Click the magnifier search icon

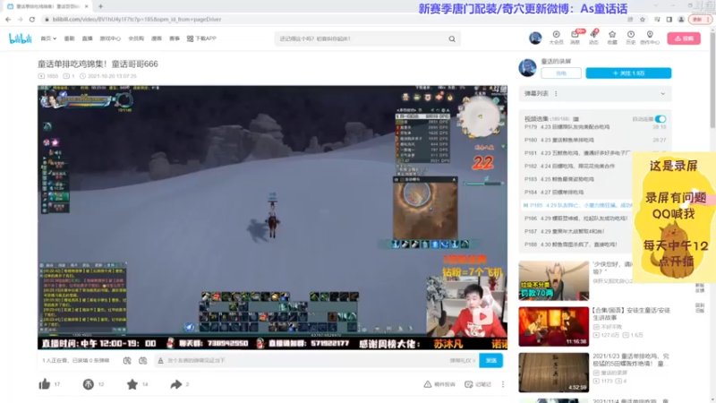pos(452,39)
